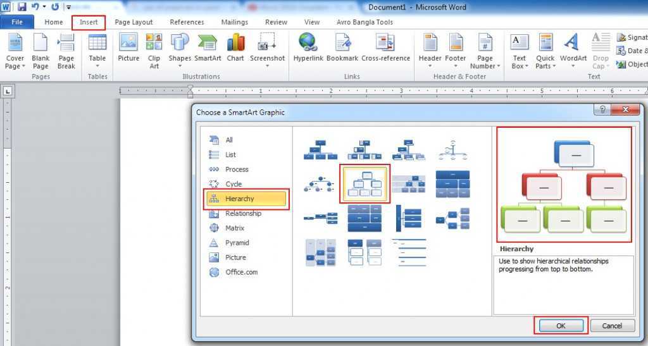Image resolution: width=648 pixels, height=346 pixels.
Task: Choose the Table Hierarchy layout thumbnail
Action: click(452, 183)
